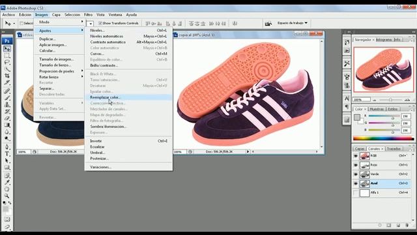Open the Move tool preset picker arrow
Screen dimensions: 417x235
pyautogui.click(x=14, y=23)
